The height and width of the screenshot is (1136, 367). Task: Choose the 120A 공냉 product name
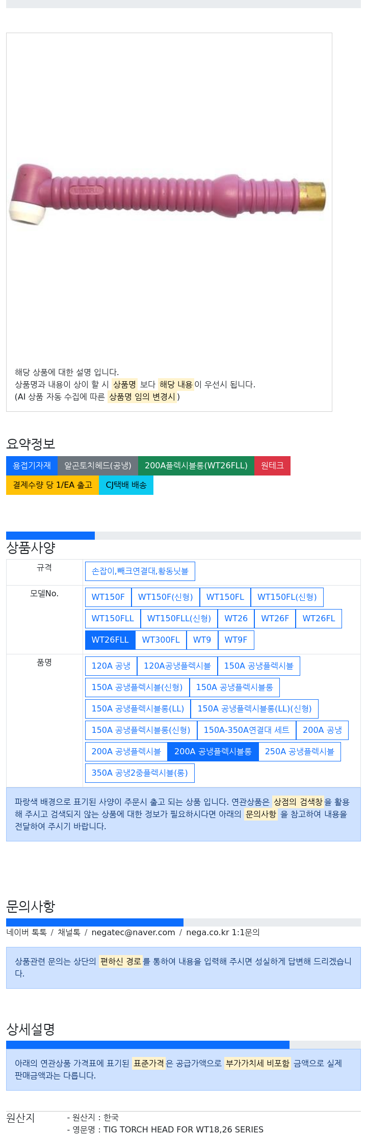(111, 666)
